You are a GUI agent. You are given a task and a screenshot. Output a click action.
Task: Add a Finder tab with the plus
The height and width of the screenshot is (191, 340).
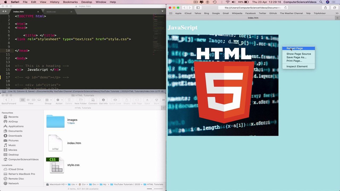(x=164, y=108)
